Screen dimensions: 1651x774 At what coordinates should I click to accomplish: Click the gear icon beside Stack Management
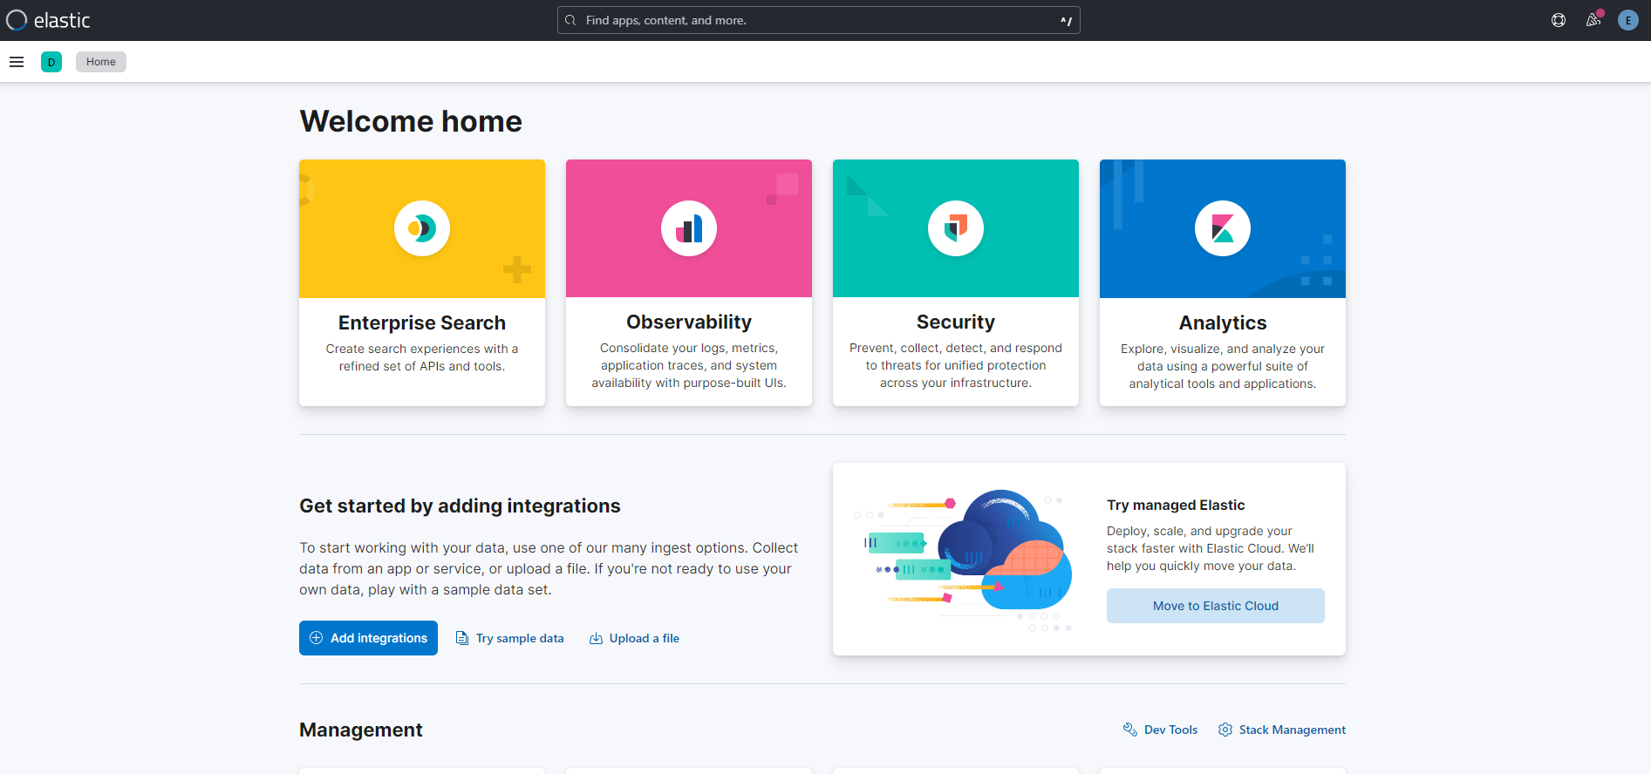pos(1225,730)
